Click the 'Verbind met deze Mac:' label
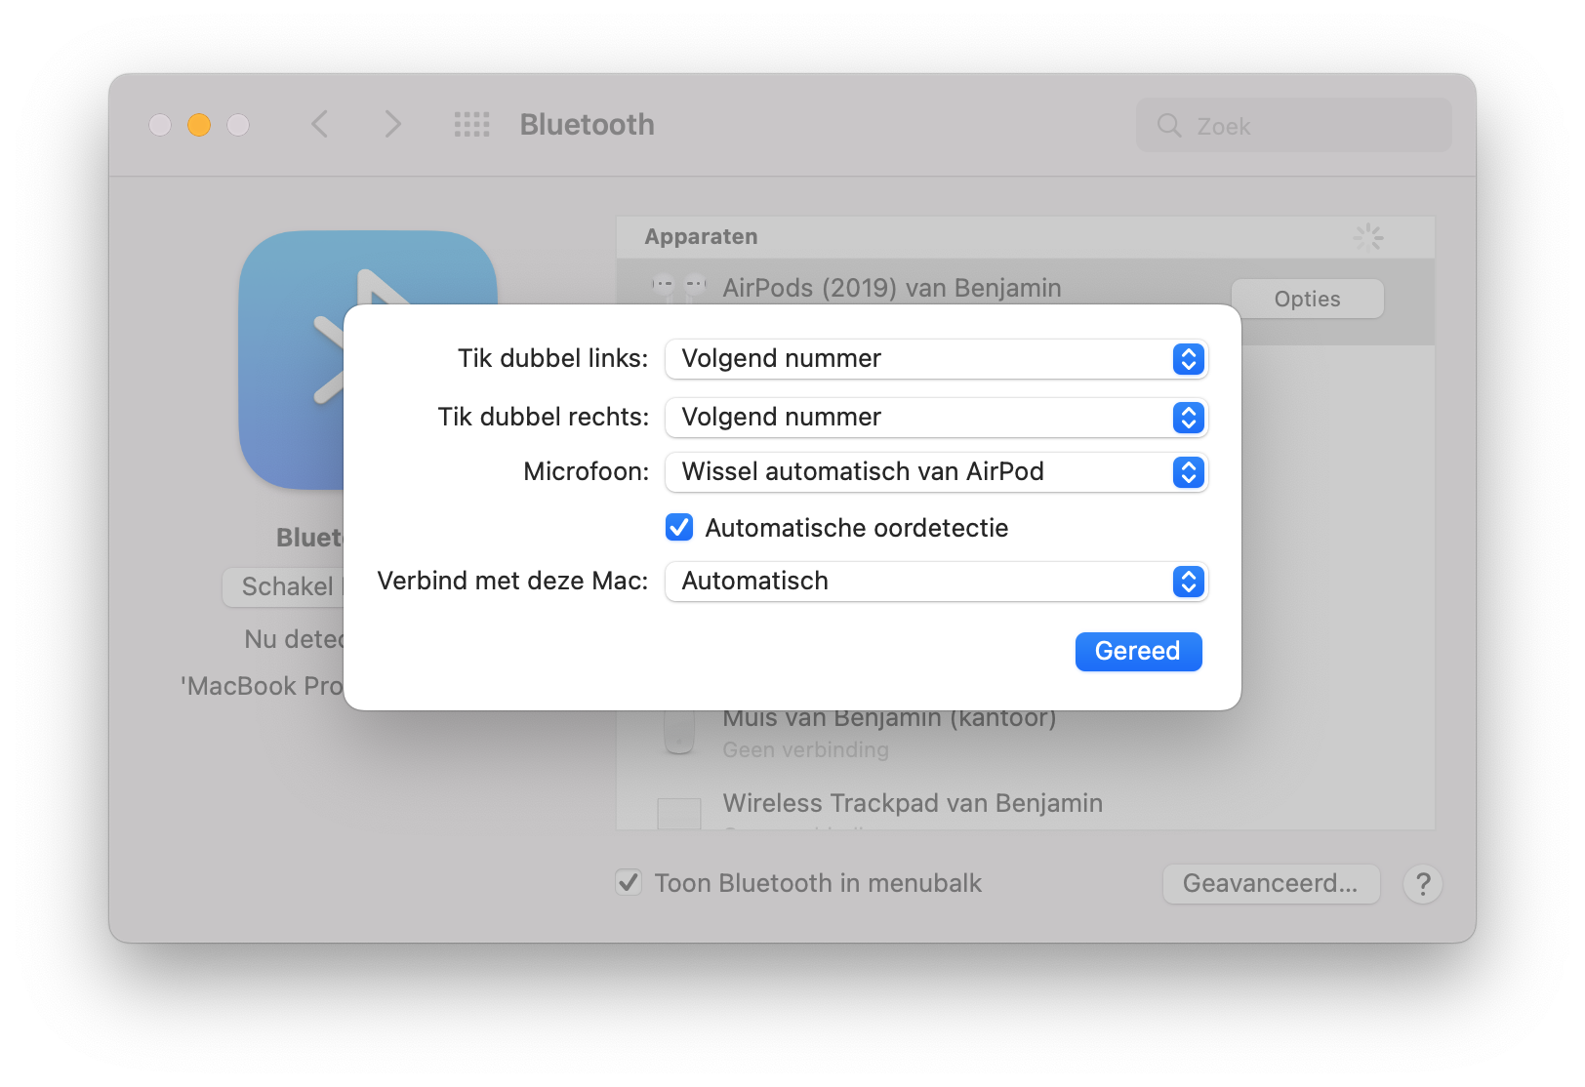This screenshot has height=1087, width=1585. 512,582
